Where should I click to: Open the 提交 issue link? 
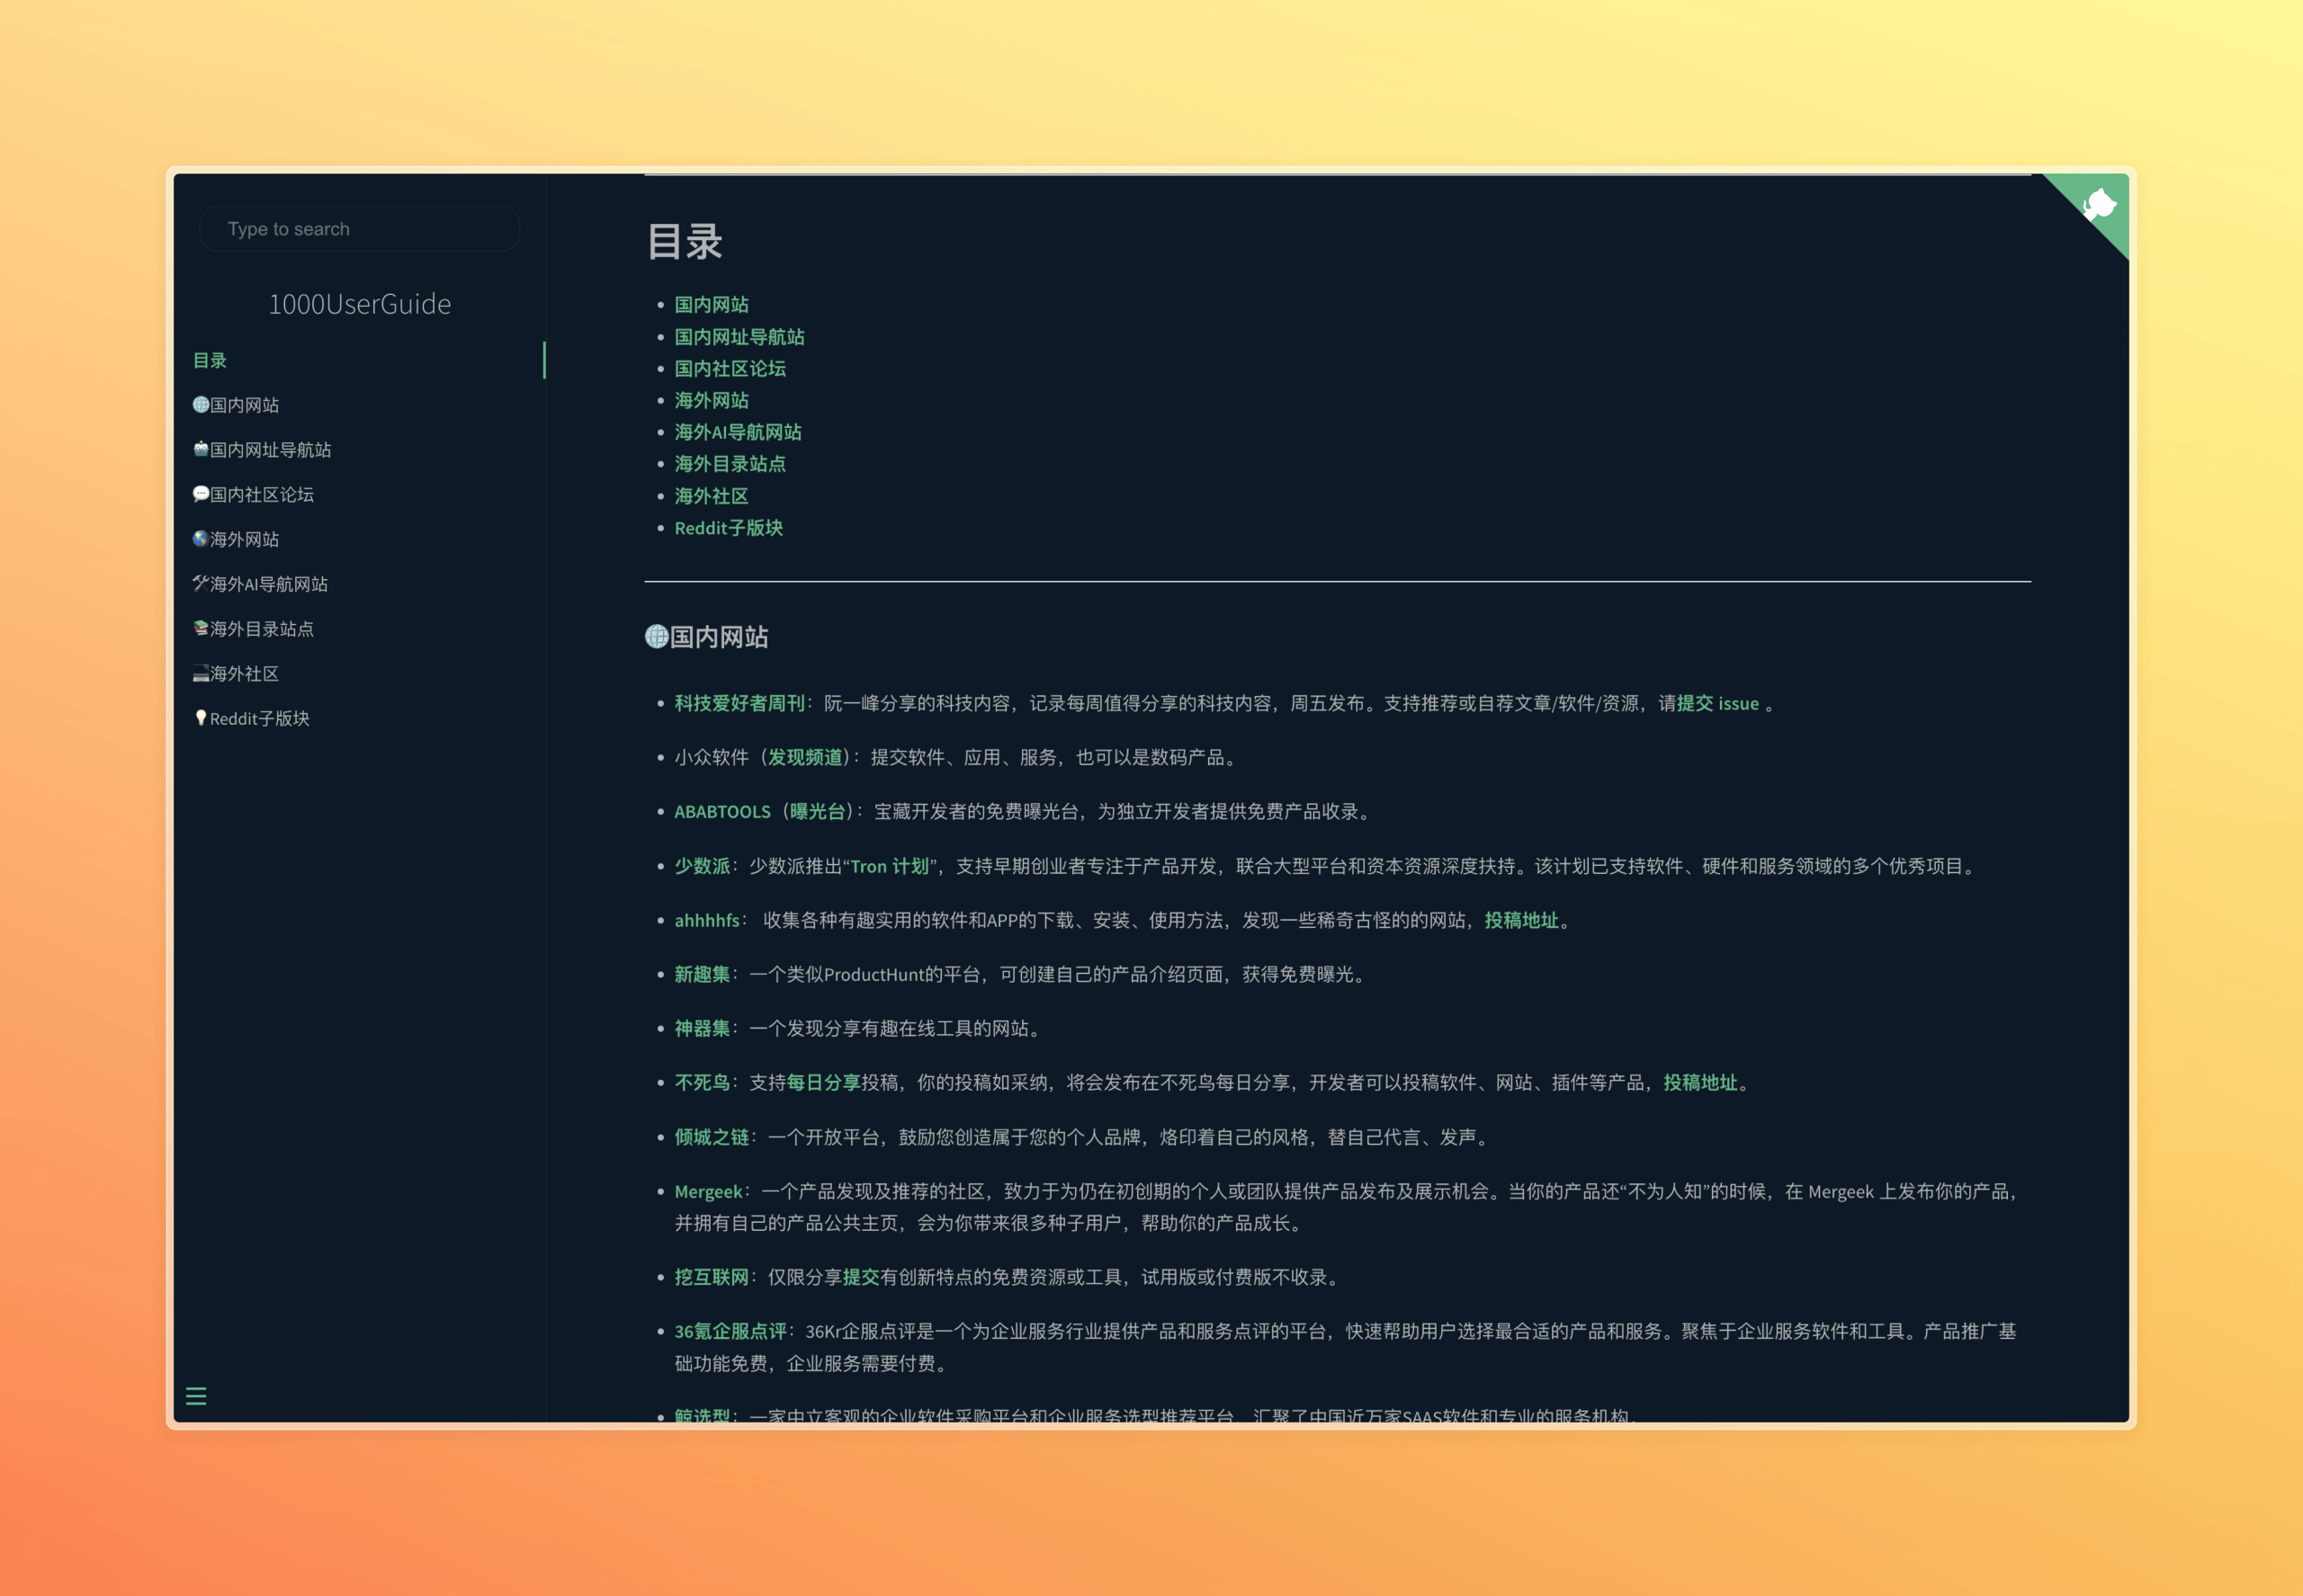(x=1717, y=703)
